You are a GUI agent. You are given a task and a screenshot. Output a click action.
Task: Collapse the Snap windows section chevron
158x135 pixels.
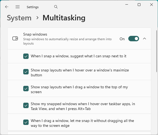(x=144, y=39)
